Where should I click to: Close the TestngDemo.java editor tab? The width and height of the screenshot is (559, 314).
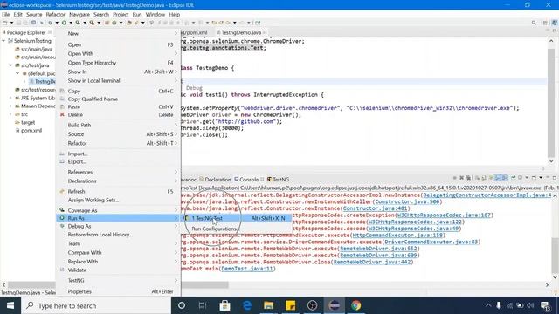[265, 32]
